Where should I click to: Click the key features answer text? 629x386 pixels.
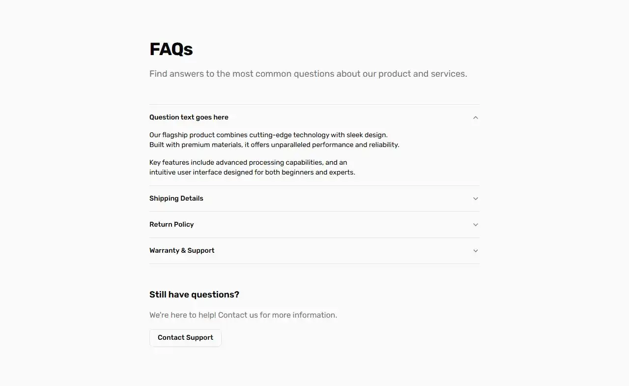click(252, 167)
